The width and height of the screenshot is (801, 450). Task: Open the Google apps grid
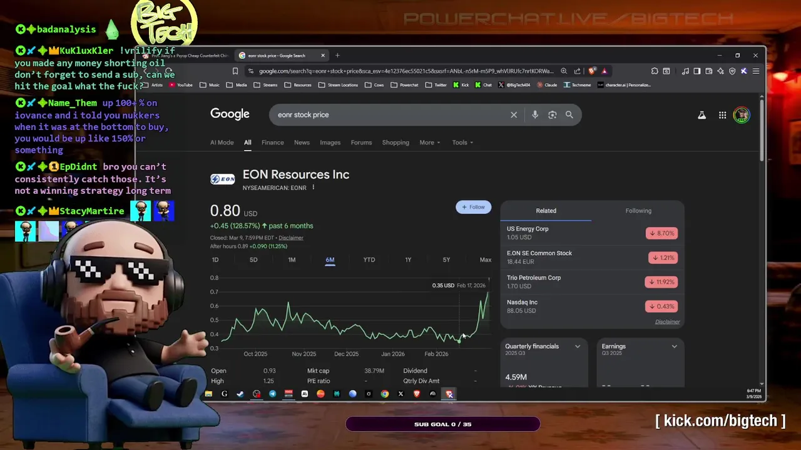coord(722,115)
